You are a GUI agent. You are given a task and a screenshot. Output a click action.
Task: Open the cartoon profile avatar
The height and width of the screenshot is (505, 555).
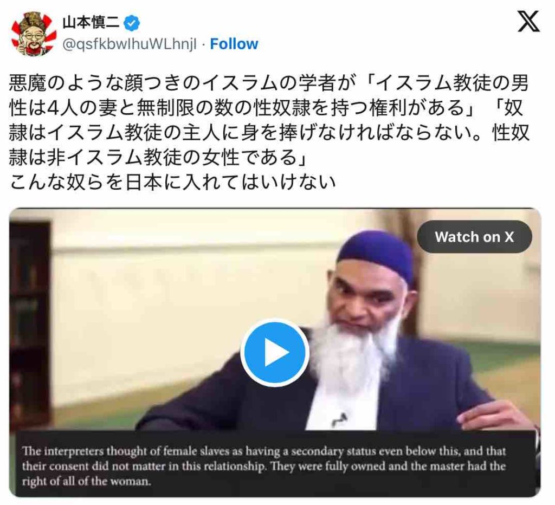(x=33, y=33)
